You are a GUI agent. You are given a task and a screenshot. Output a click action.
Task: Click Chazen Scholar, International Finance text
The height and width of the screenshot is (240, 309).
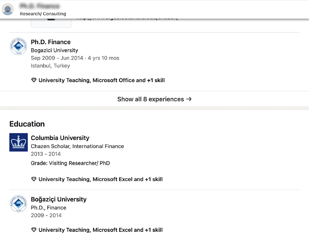coord(77,146)
